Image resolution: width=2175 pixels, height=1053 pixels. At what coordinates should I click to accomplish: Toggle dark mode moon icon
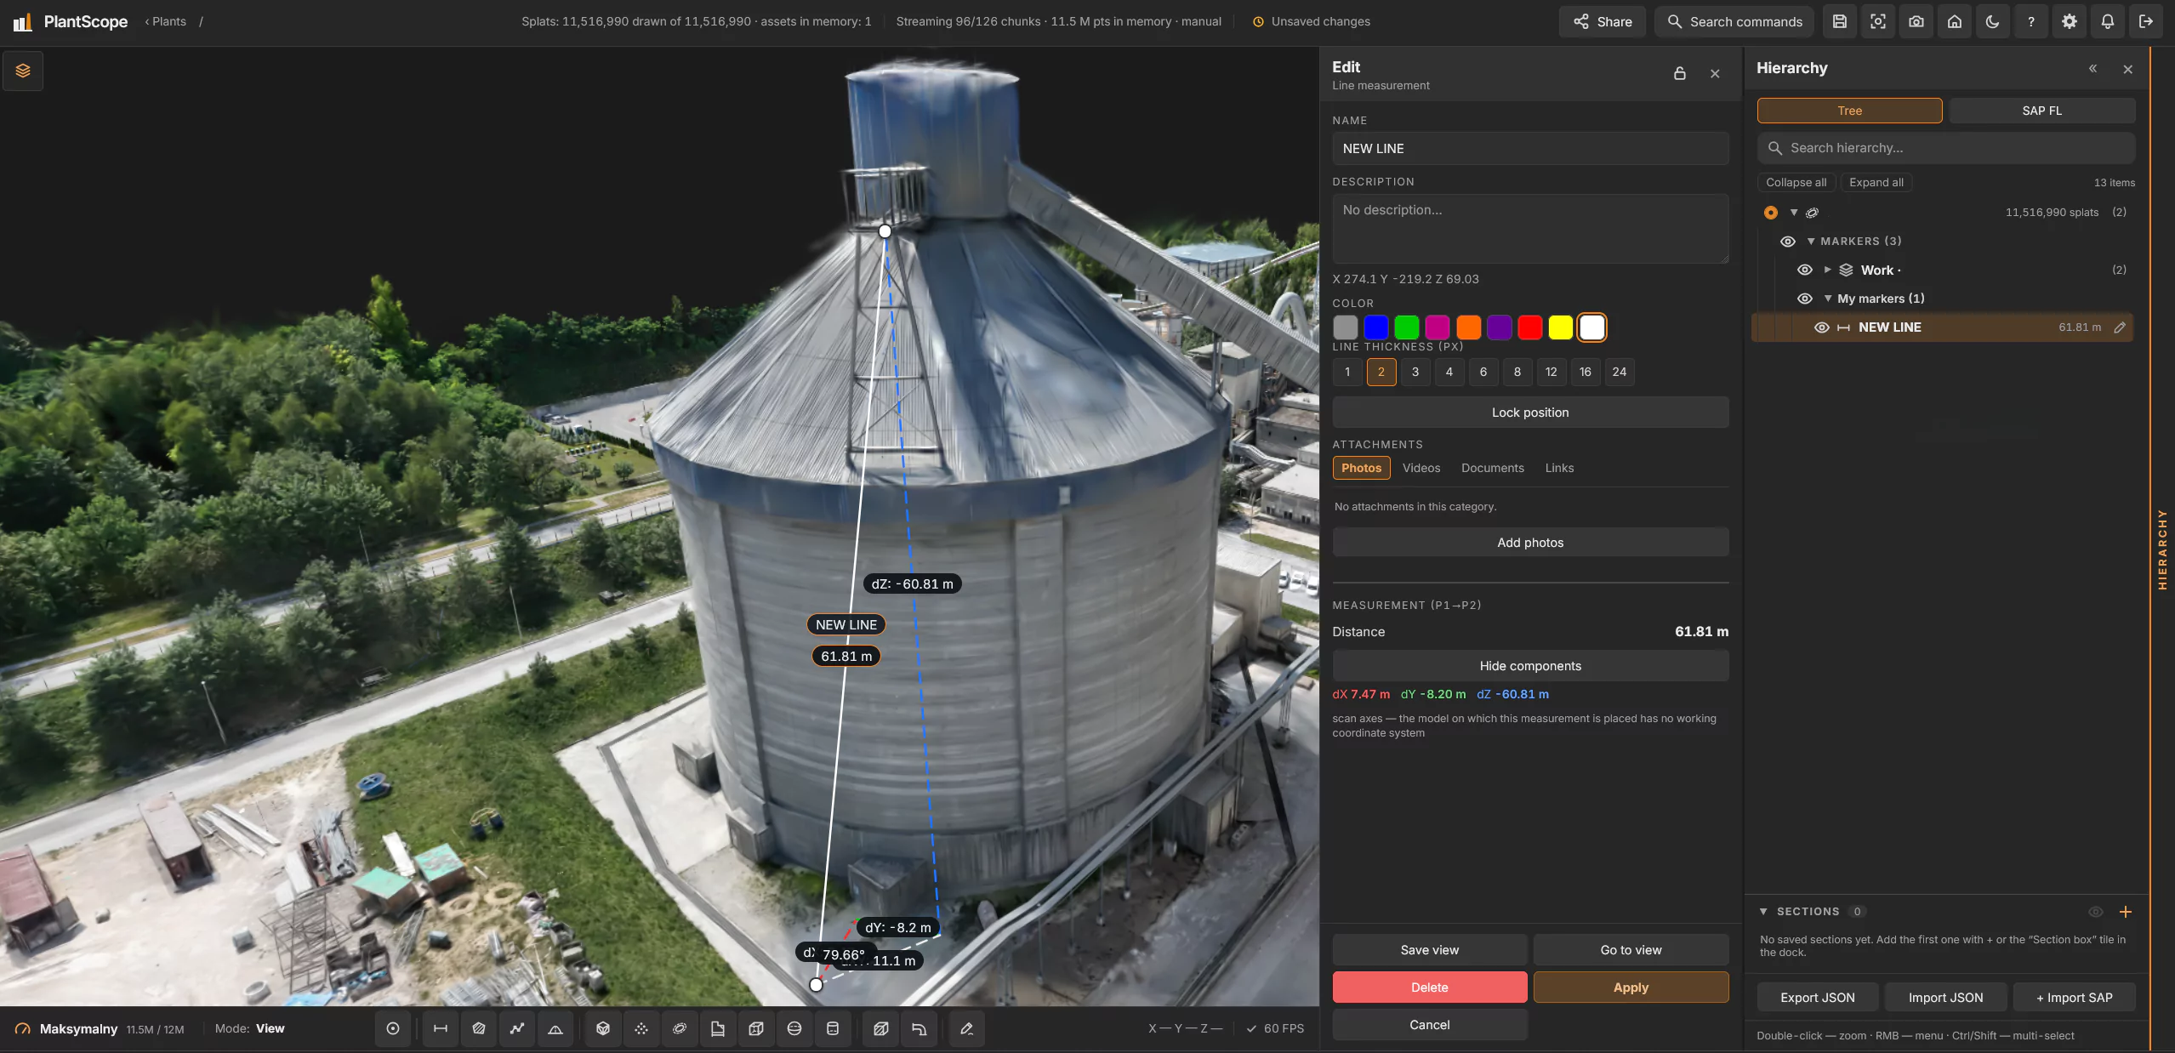coord(1993,21)
